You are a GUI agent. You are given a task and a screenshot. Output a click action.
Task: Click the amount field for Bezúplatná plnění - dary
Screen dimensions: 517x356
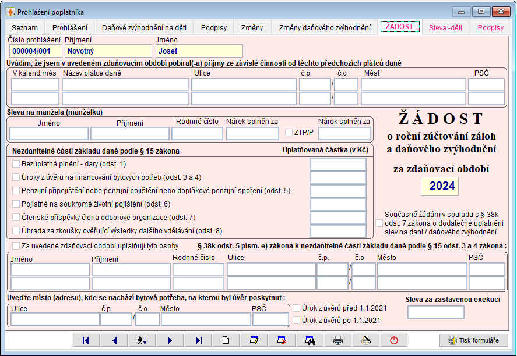tap(338, 165)
